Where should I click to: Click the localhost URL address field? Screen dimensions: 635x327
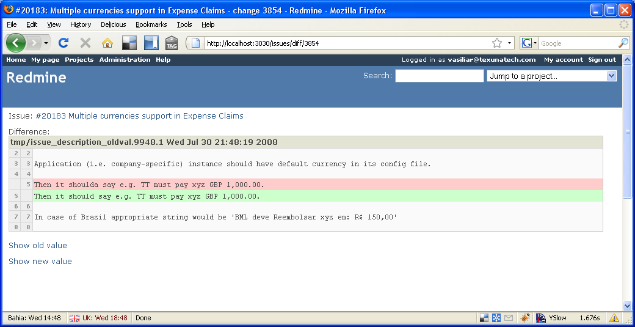[x=346, y=43]
